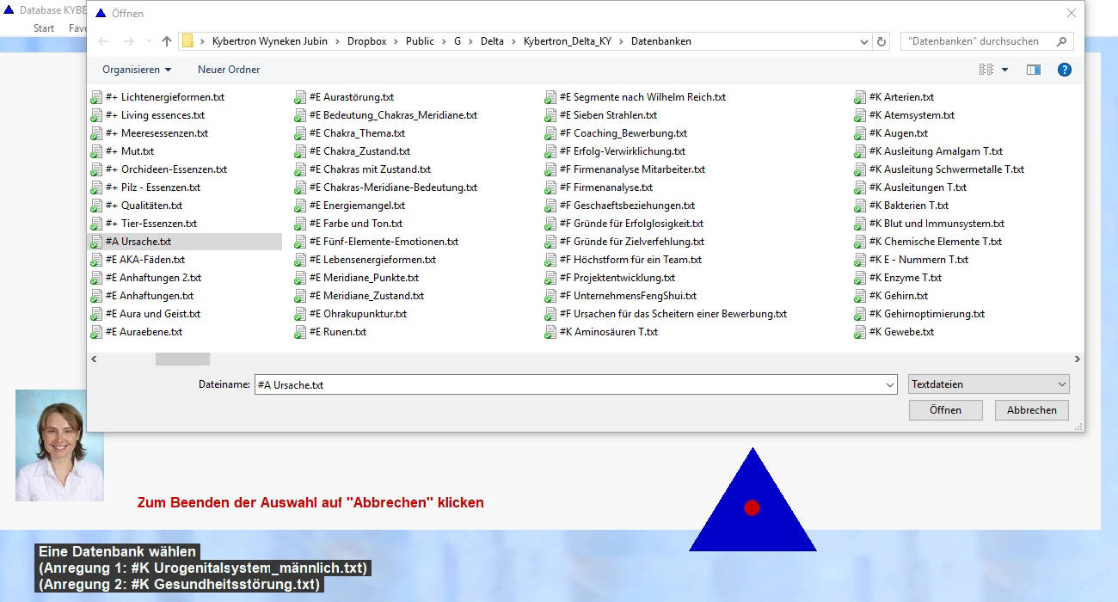The height and width of the screenshot is (602, 1118).
Task: Select Dropbox in the breadcrumb path
Action: pos(366,41)
